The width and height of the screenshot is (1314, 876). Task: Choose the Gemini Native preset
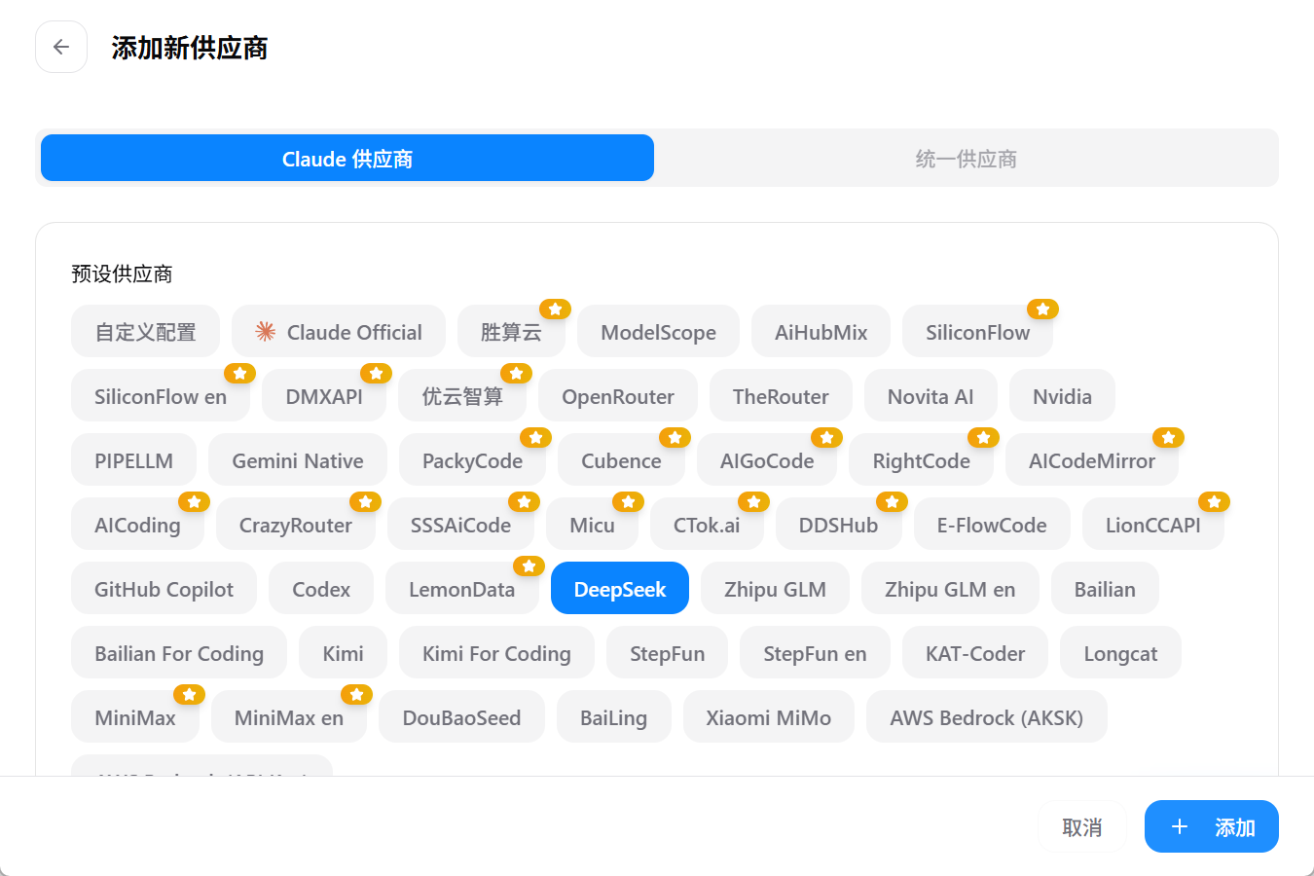[x=298, y=460]
